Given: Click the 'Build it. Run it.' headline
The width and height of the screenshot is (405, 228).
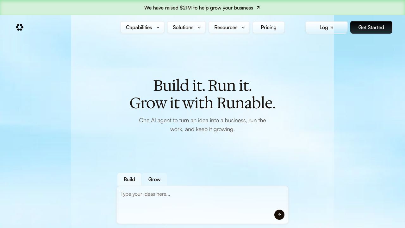Looking at the screenshot, I should 202,85.
